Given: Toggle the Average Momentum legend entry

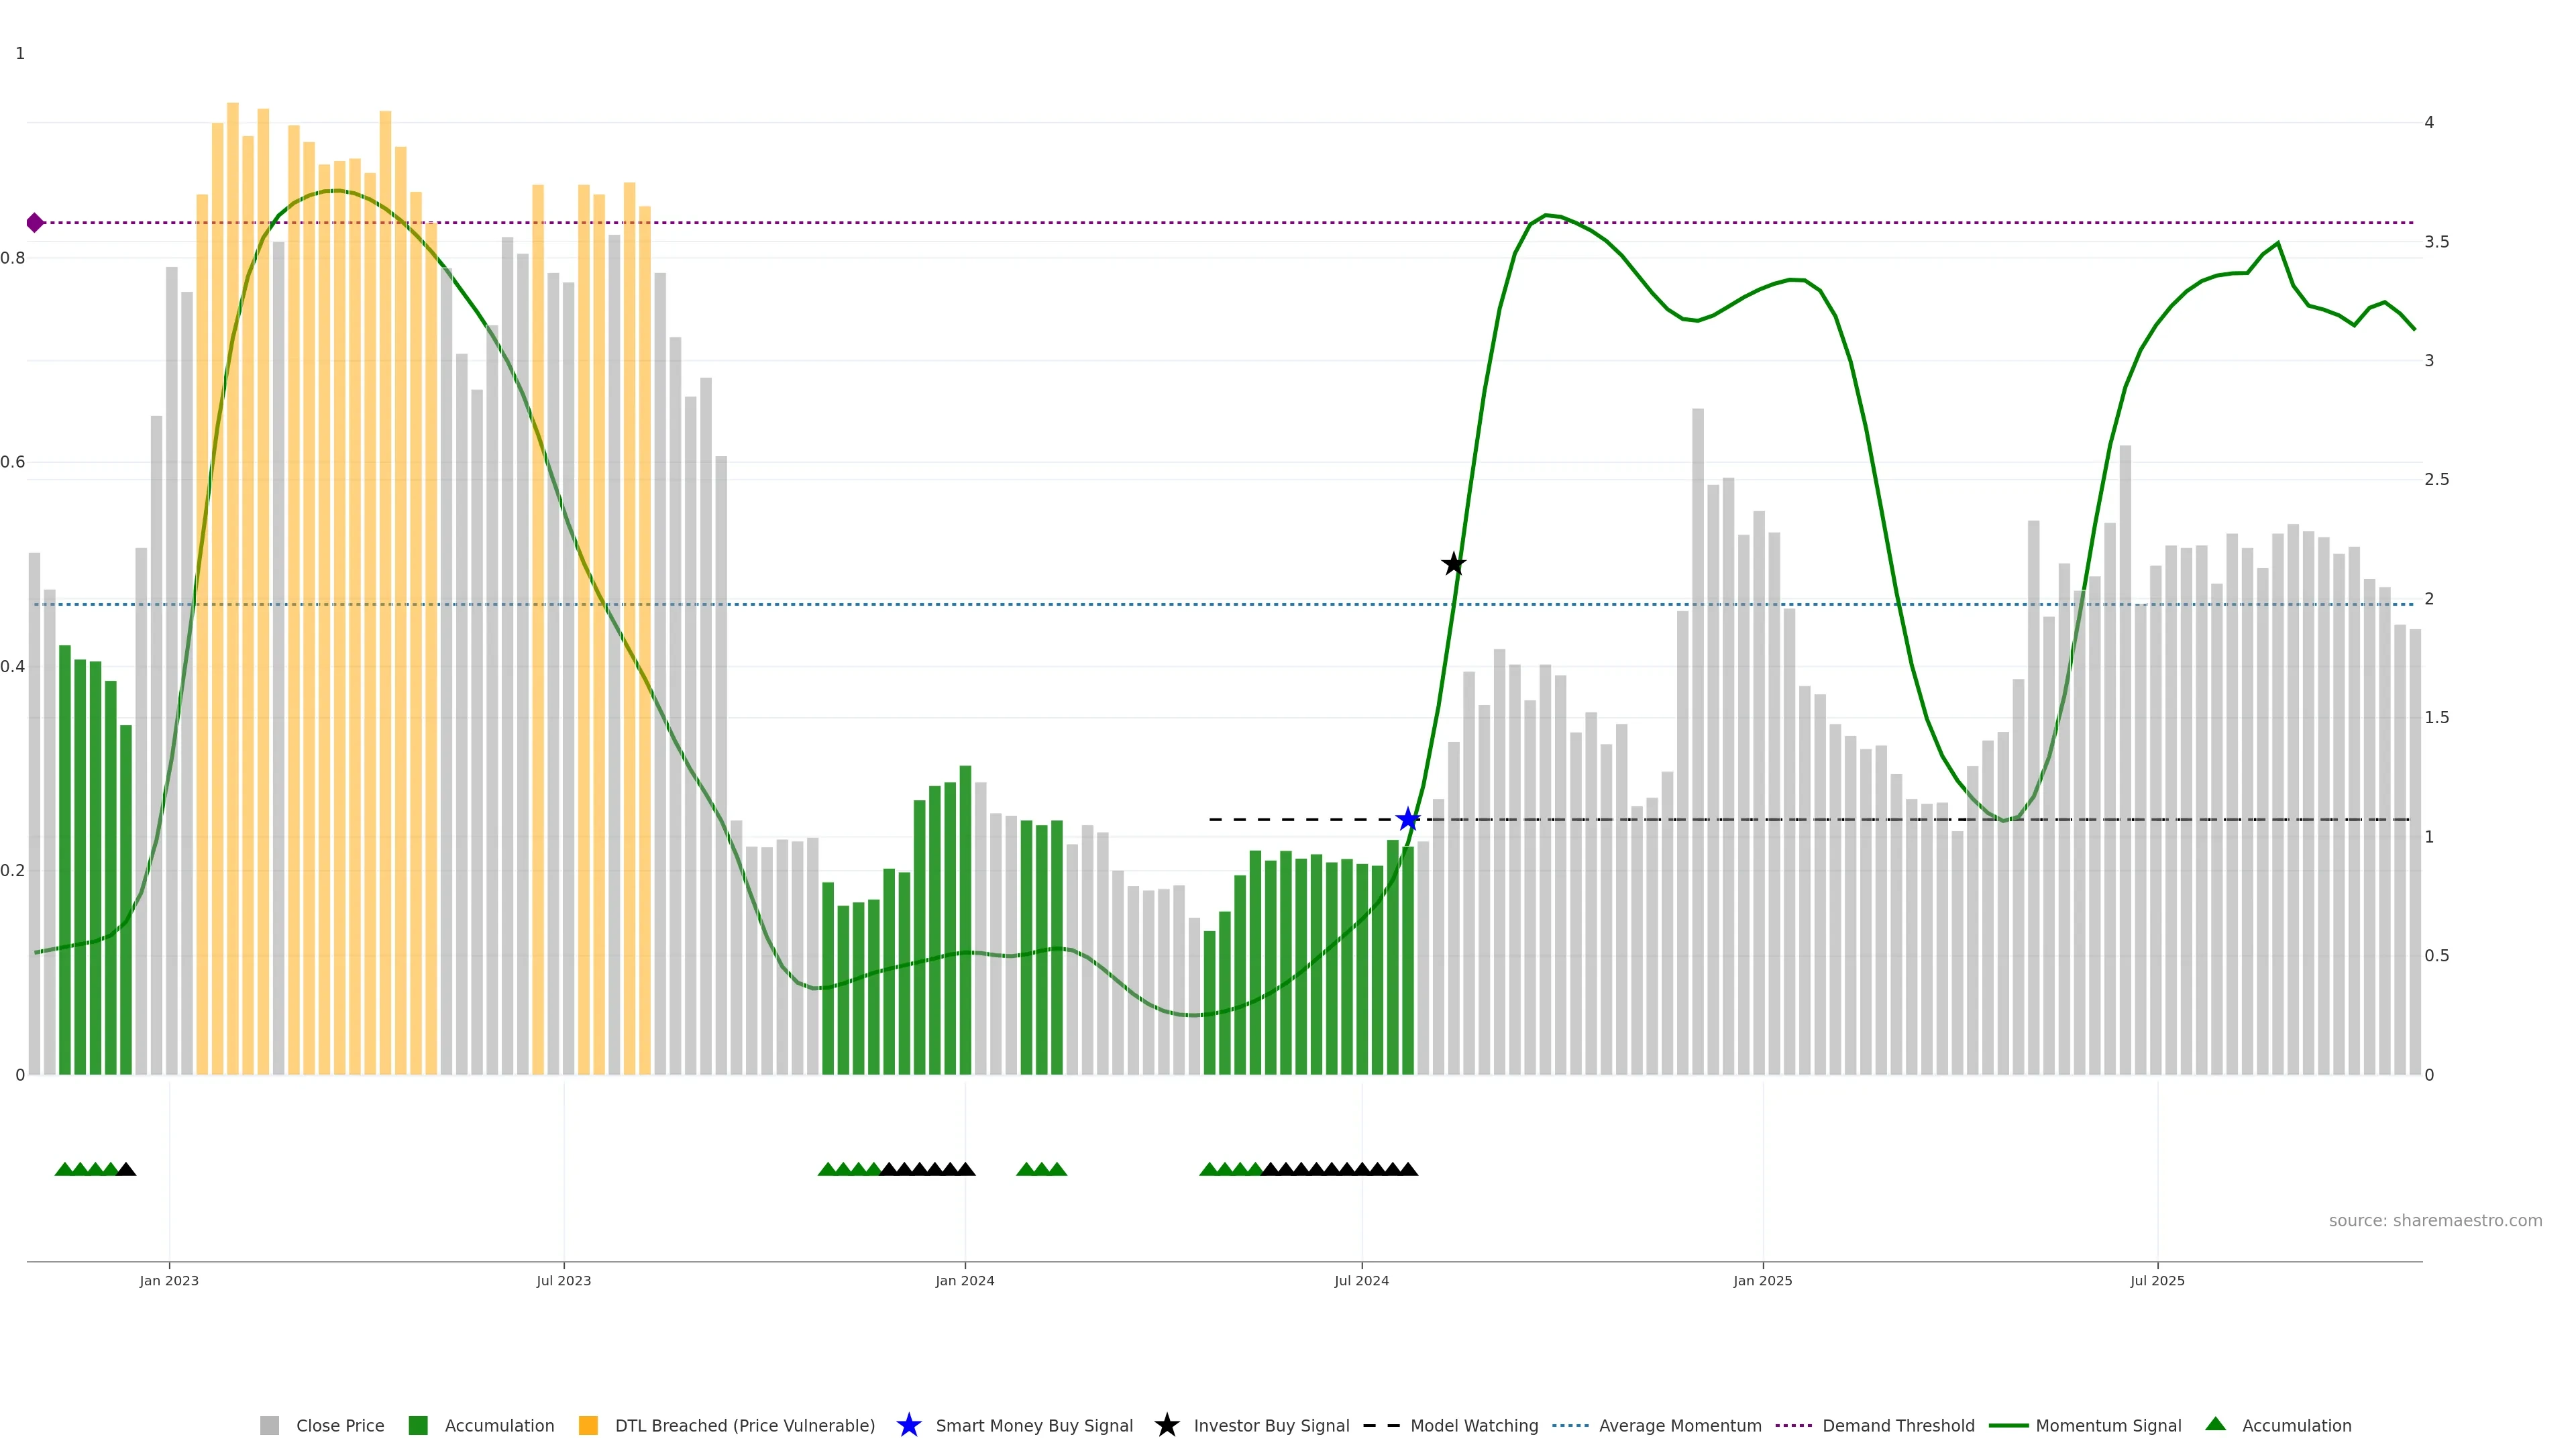Looking at the screenshot, I should 1680,1425.
